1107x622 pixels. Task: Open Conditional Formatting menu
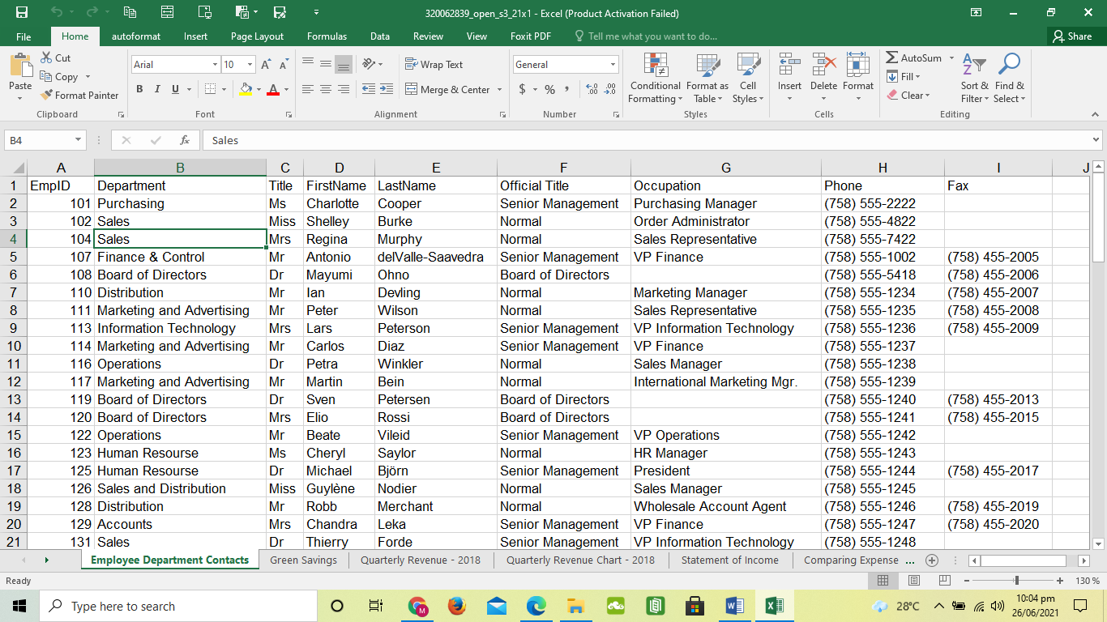pyautogui.click(x=656, y=79)
